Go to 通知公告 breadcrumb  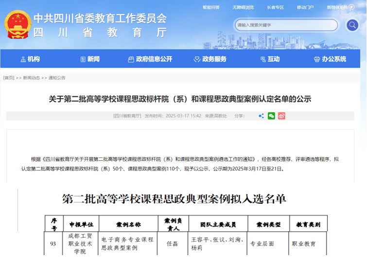[57, 78]
